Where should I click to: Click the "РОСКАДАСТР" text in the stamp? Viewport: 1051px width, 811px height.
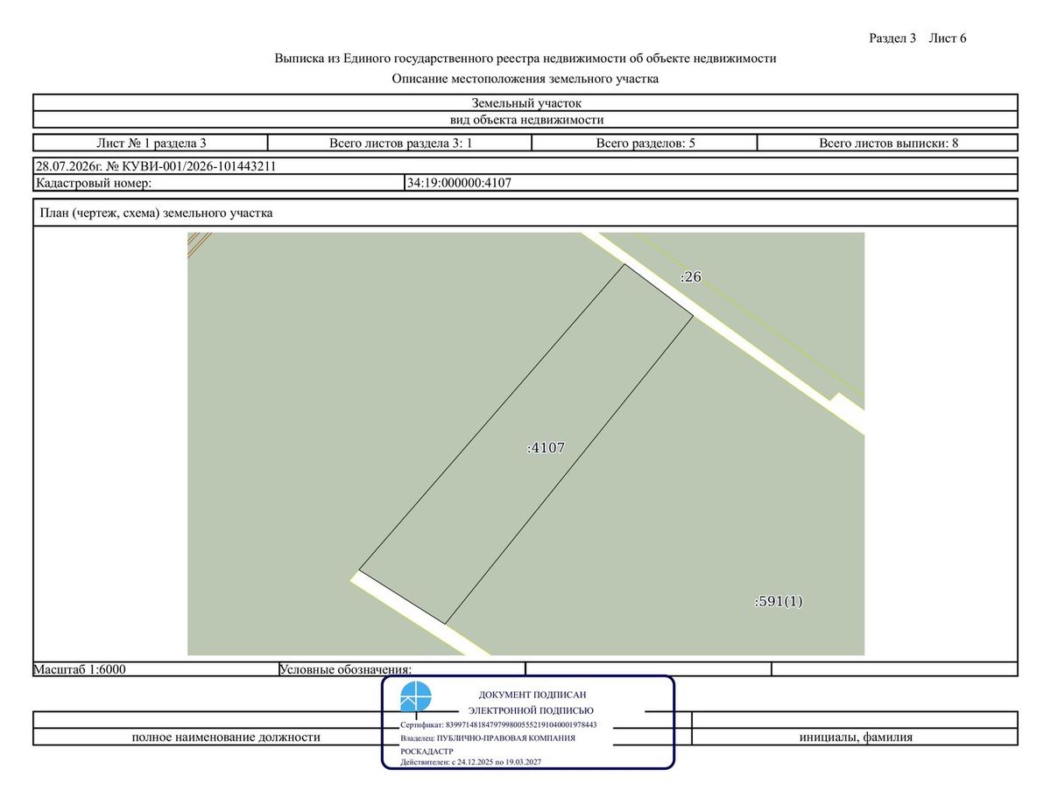point(427,751)
